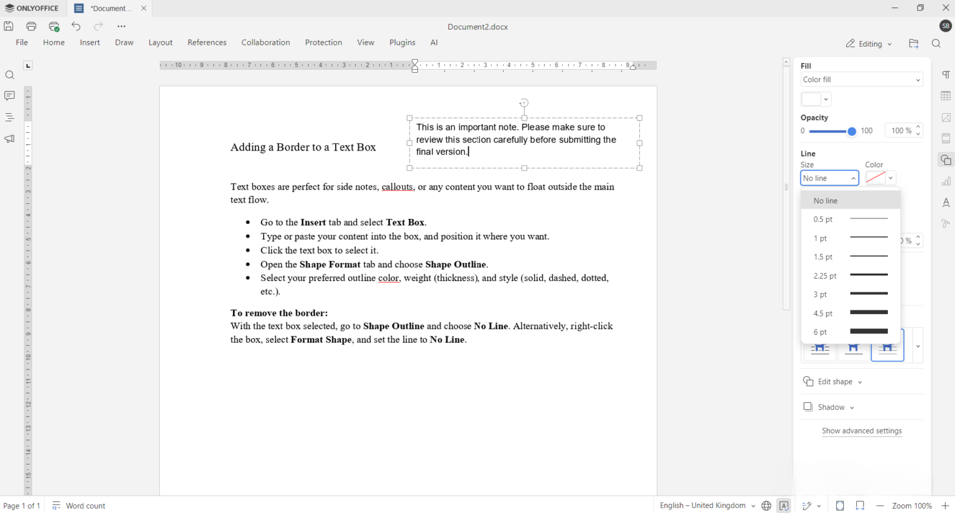Screen dimensions: 955x513
Task: Open the Headings navigation panel icon
Action: 9,117
